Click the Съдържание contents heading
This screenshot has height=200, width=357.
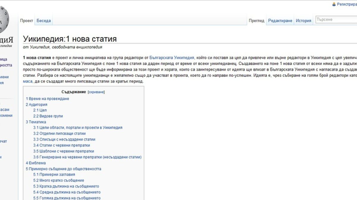pos(74,92)
